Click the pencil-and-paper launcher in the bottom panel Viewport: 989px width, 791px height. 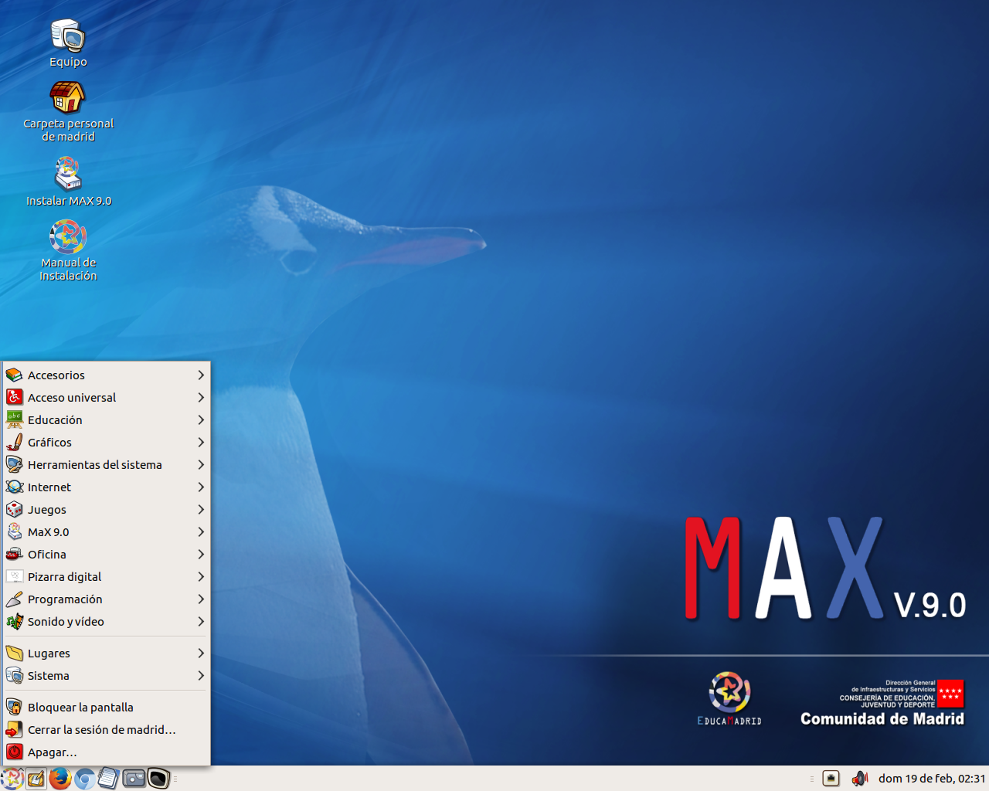coord(36,779)
